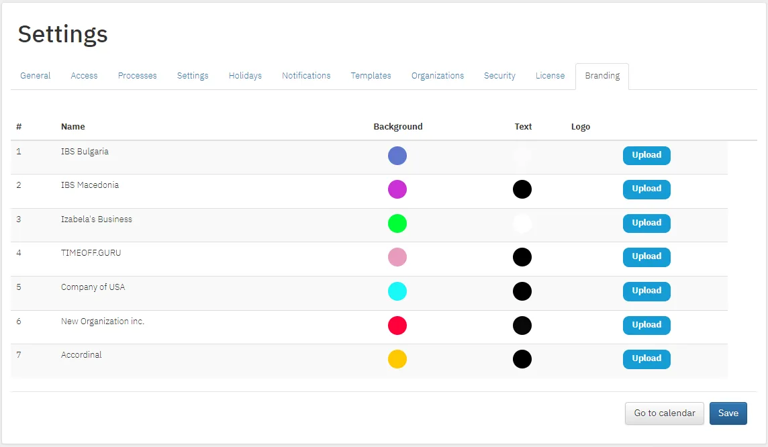Open green background swatch for Izabela's Business
The height and width of the screenshot is (447, 768).
pyautogui.click(x=397, y=223)
